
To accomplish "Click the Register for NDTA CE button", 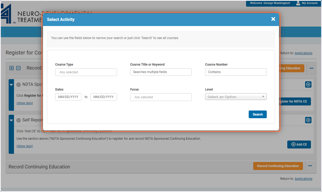I will (295, 101).
